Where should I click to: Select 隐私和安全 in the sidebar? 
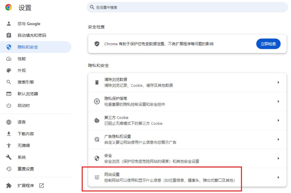pyautogui.click(x=36, y=47)
